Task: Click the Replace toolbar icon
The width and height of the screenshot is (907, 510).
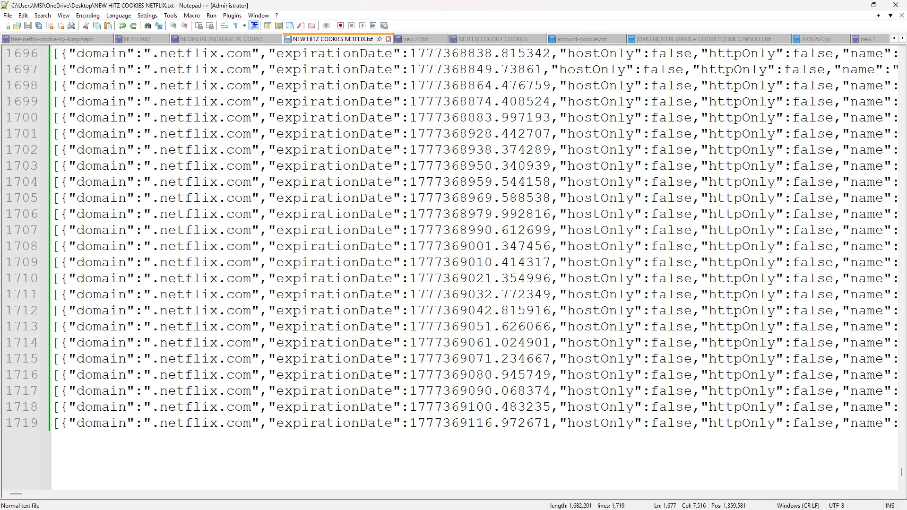Action: point(159,26)
